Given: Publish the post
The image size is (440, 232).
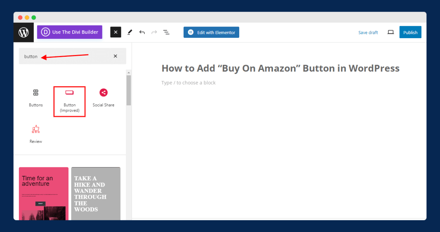Looking at the screenshot, I should point(410,32).
